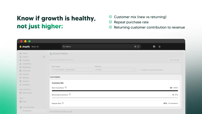Click the Products tag icon

tap(20, 60)
